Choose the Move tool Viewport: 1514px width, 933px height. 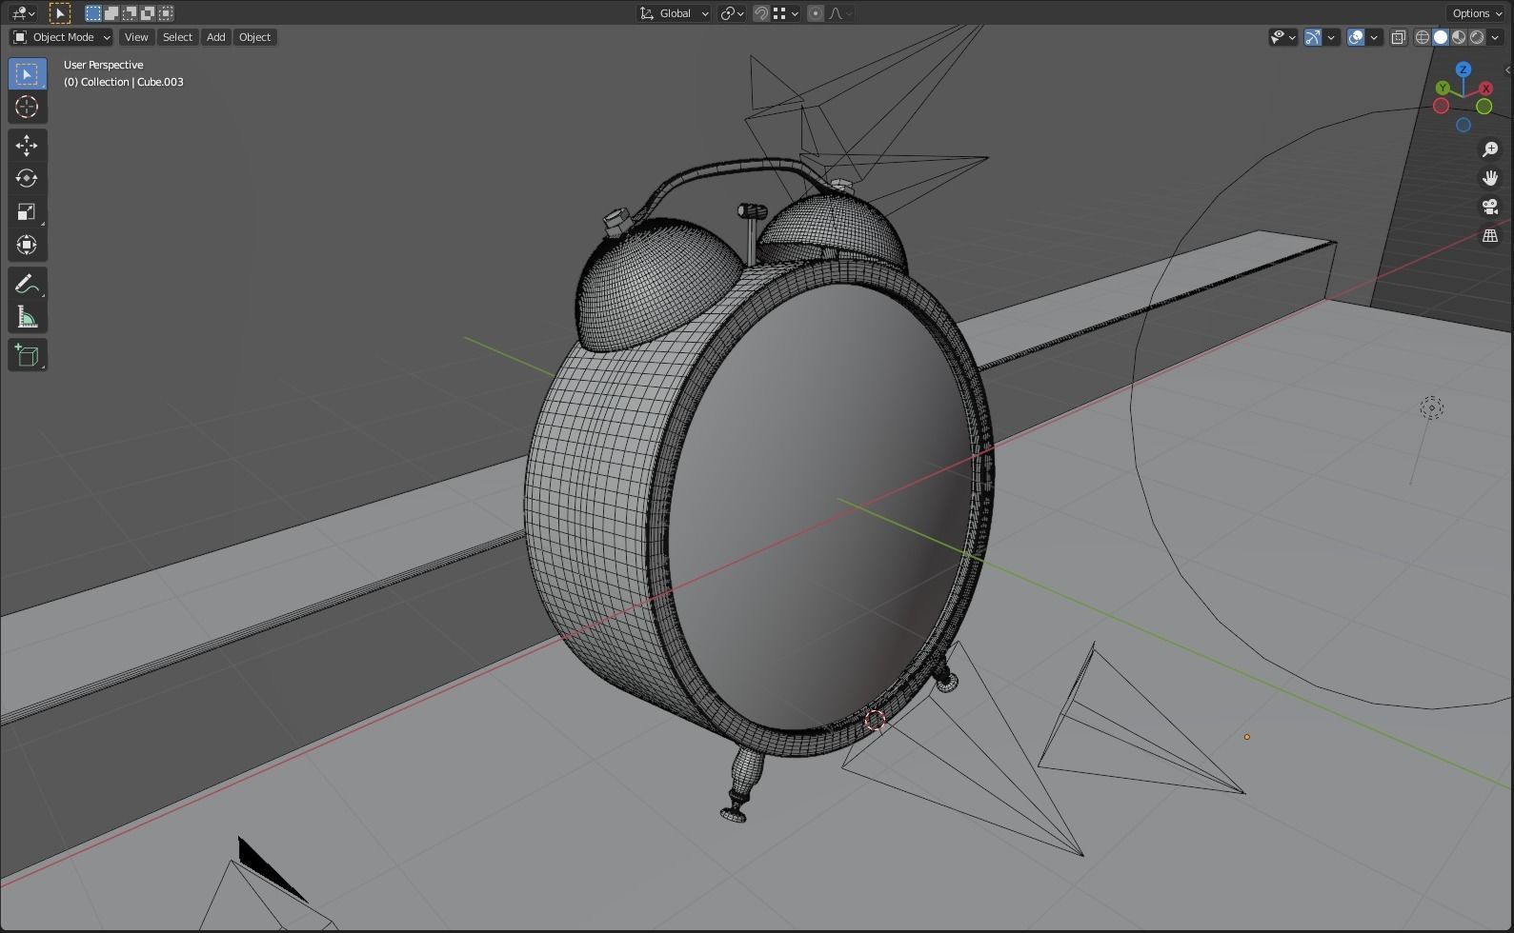tap(27, 146)
